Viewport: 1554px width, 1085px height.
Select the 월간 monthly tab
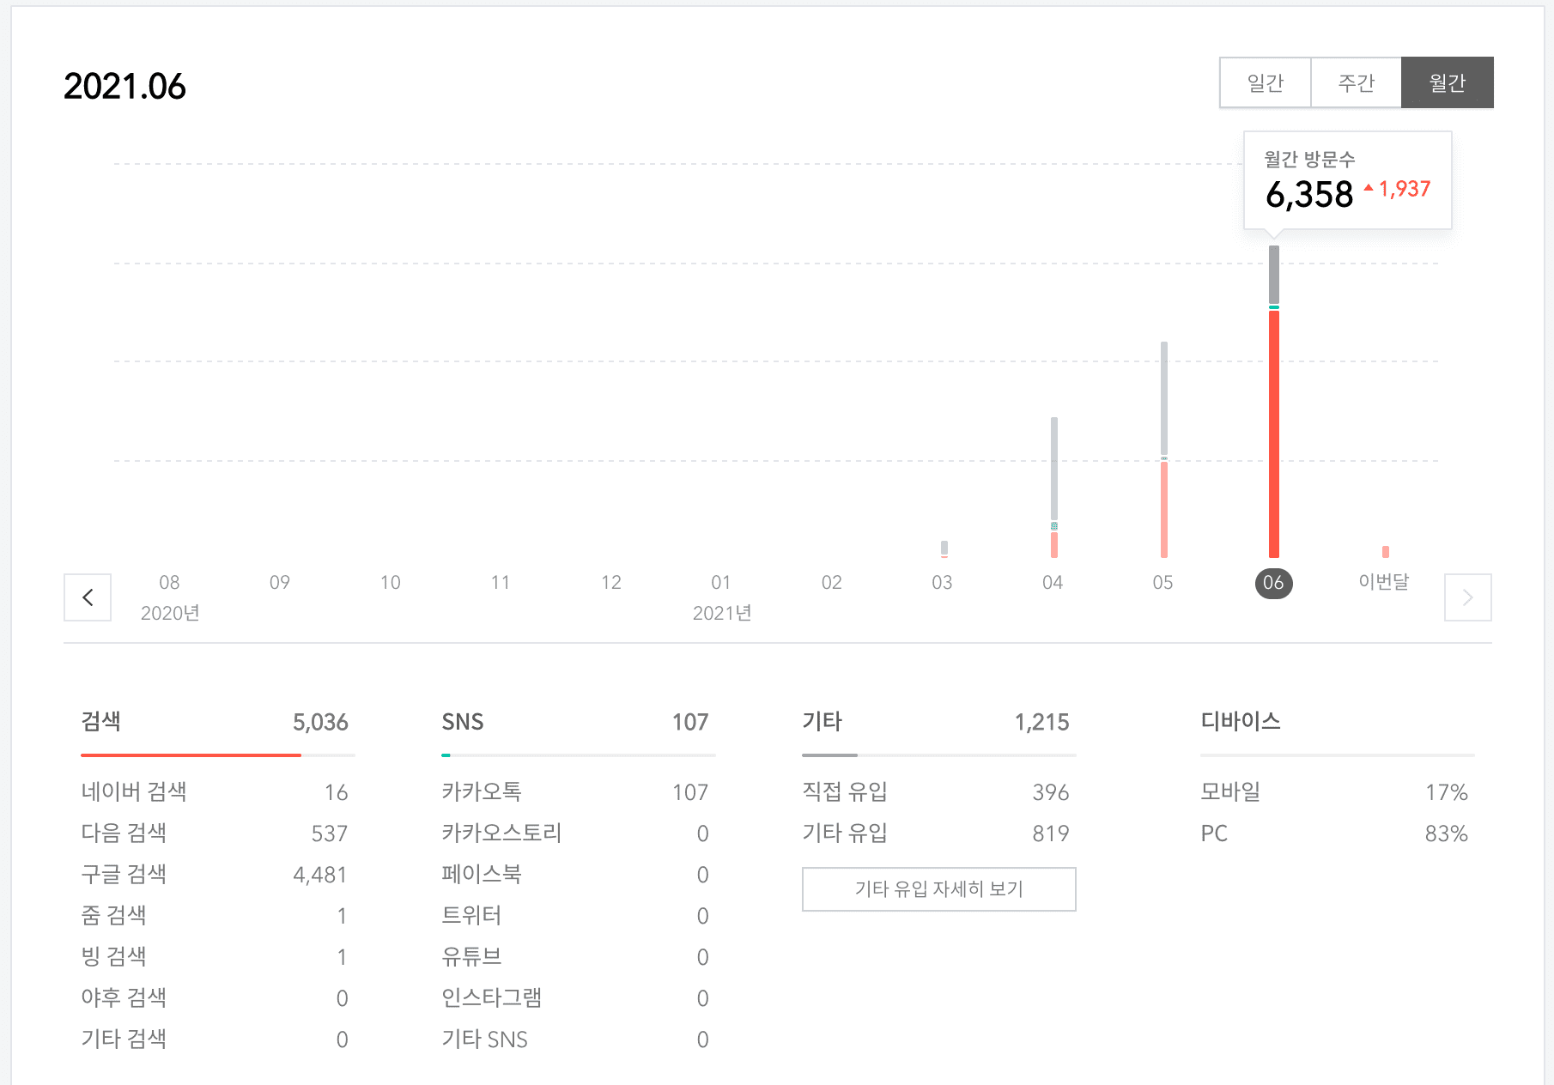tap(1448, 82)
